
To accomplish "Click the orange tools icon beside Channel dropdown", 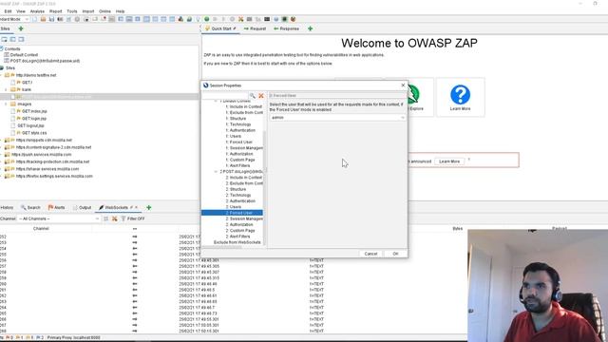I will coord(114,218).
